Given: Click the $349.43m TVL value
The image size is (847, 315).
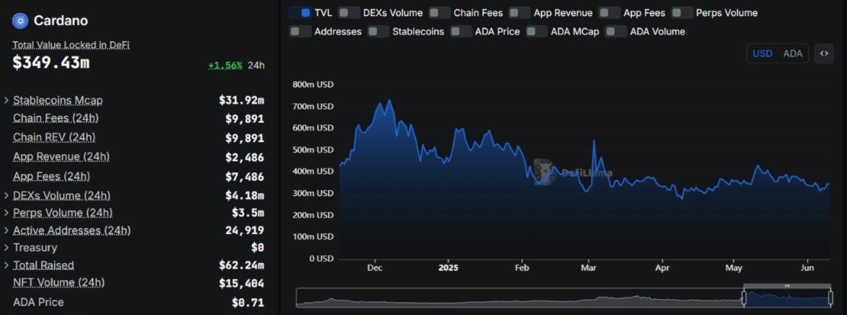Looking at the screenshot, I should [51, 62].
